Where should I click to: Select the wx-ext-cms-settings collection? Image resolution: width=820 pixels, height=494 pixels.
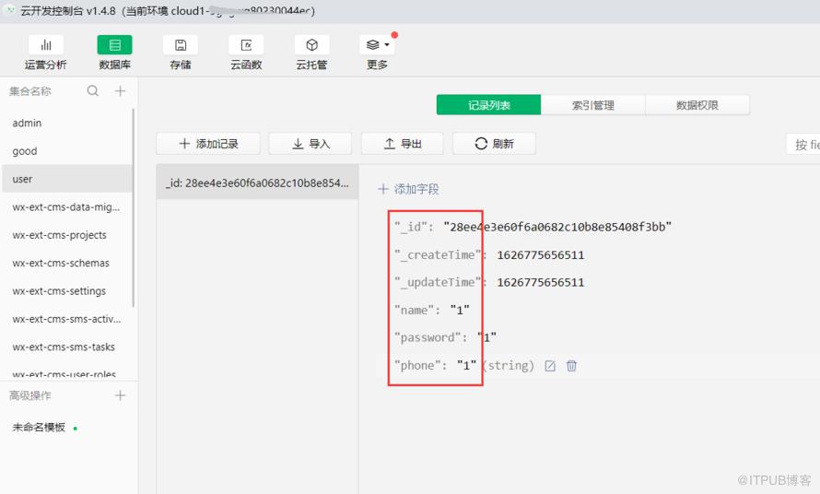[67, 291]
